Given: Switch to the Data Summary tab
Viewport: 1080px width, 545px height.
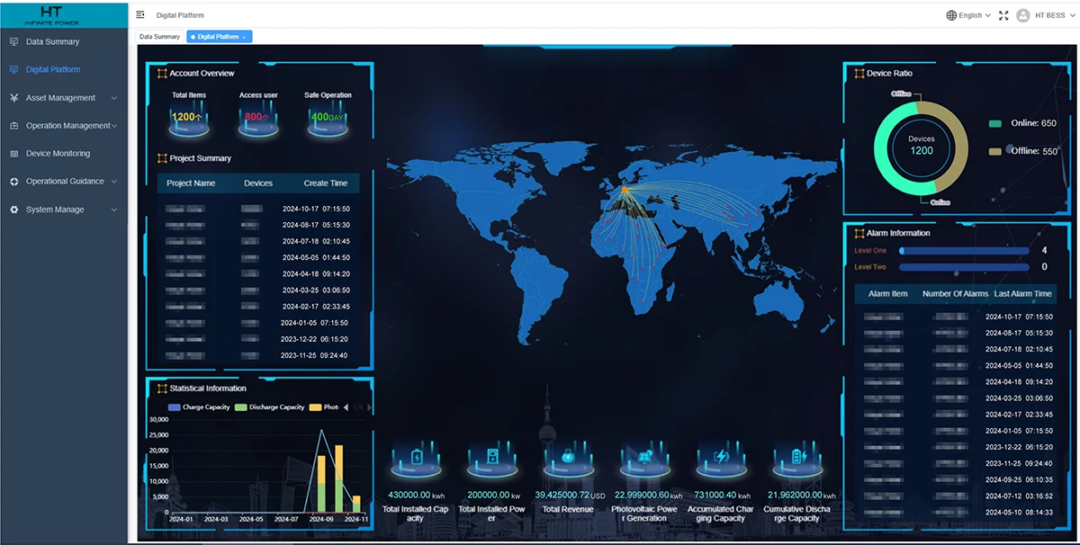Looking at the screenshot, I should click(x=159, y=37).
